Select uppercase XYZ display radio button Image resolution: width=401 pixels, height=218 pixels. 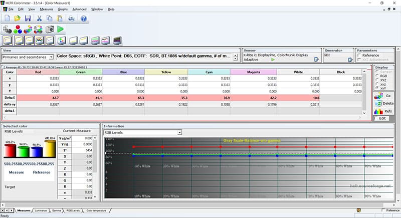[x=377, y=80]
